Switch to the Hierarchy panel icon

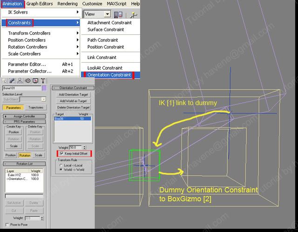click(x=20, y=80)
